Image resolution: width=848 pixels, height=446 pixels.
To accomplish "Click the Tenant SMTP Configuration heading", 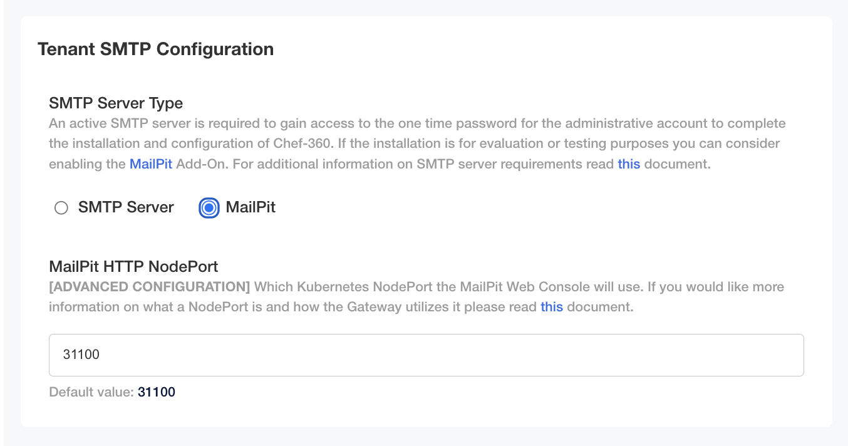I will point(156,49).
